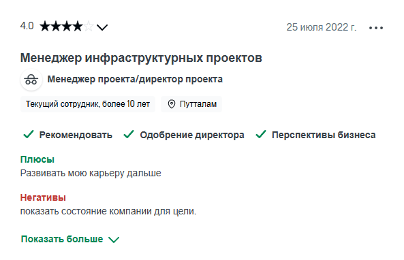
Task: Click the Негативы section heading
Action: (x=43, y=197)
